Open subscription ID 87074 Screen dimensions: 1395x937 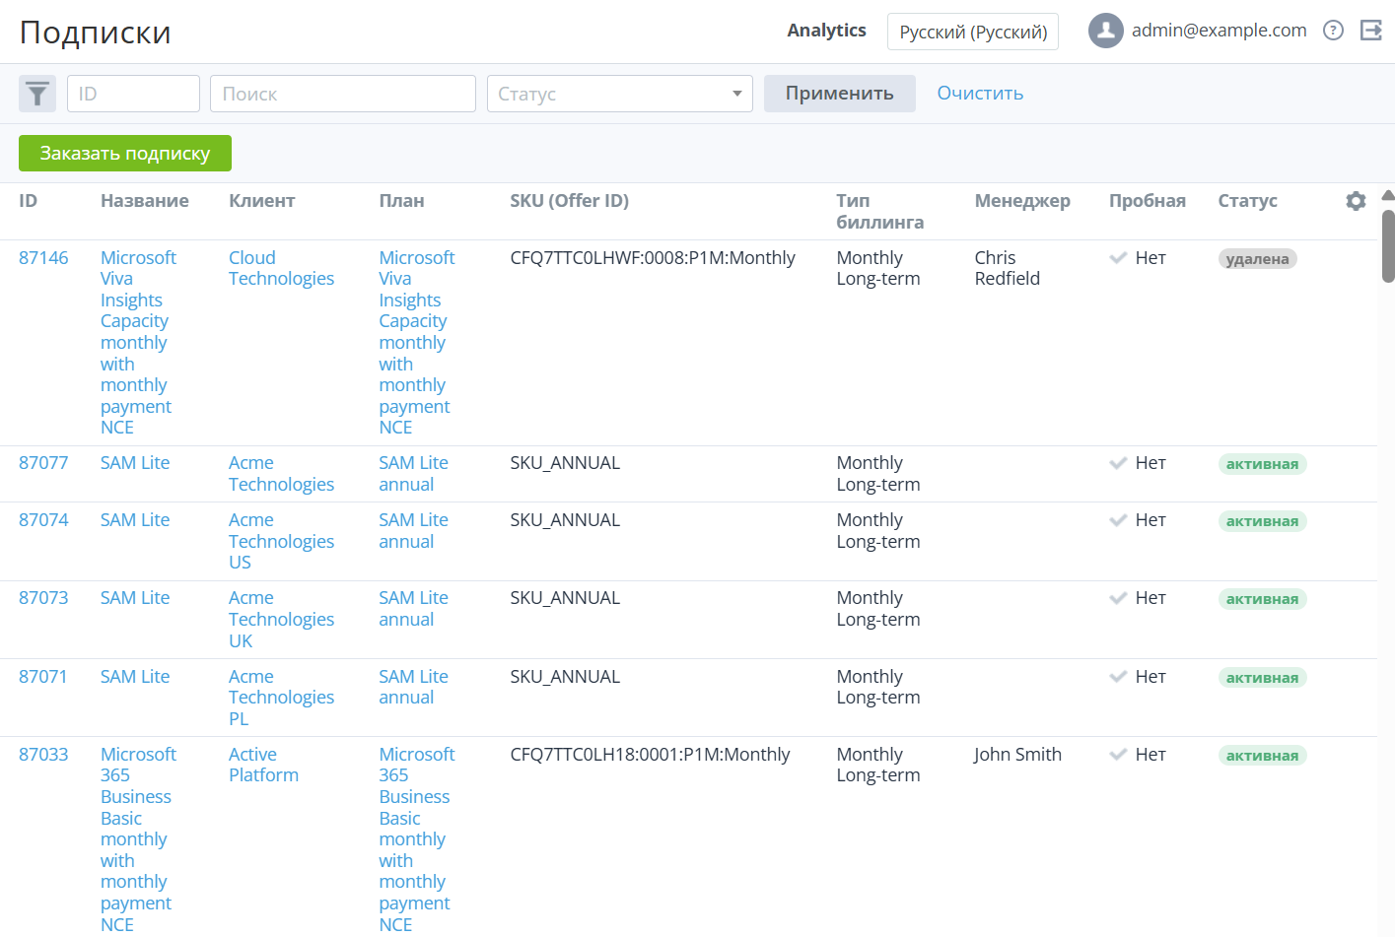(43, 520)
